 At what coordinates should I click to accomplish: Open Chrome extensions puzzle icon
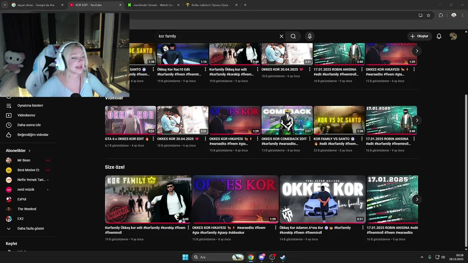(x=441, y=15)
